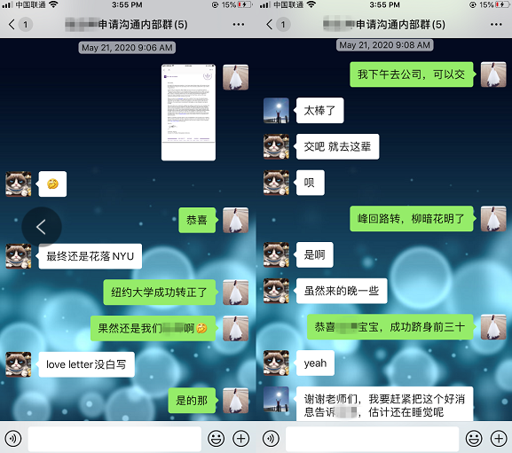
Task: Open emoji picker in left chat
Action: coord(217,439)
